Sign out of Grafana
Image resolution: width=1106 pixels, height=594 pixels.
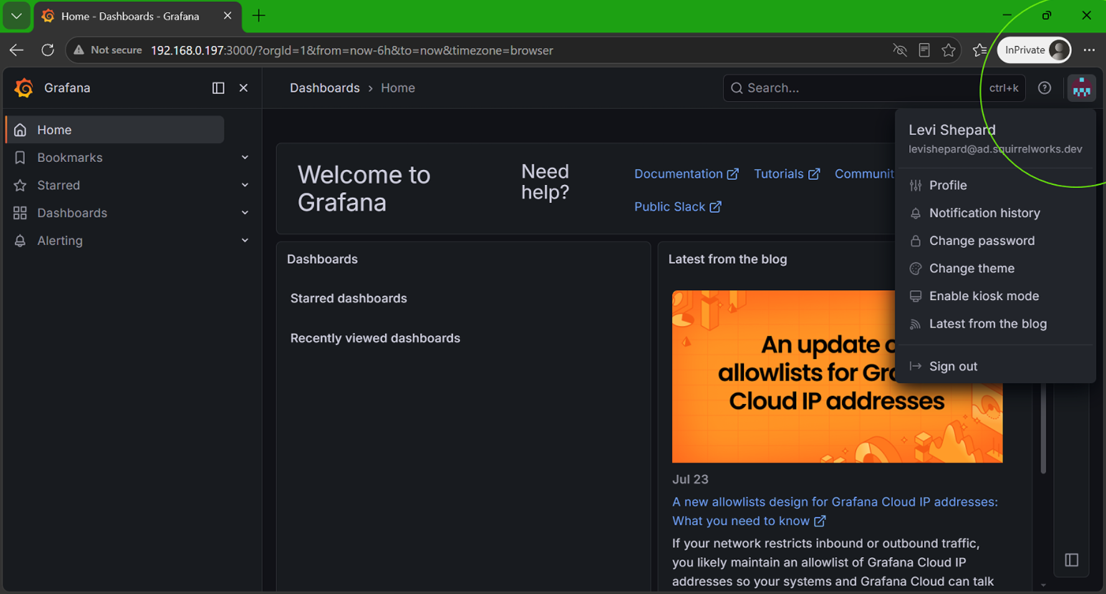(995, 366)
